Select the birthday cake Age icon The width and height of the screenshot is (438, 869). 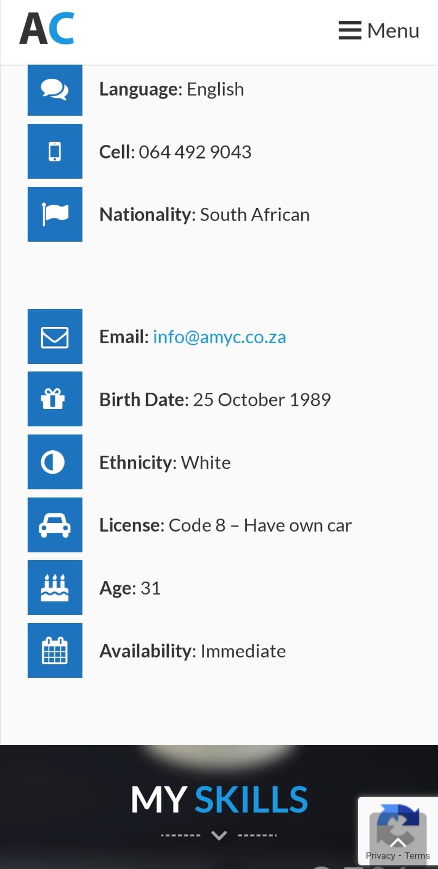tap(55, 588)
